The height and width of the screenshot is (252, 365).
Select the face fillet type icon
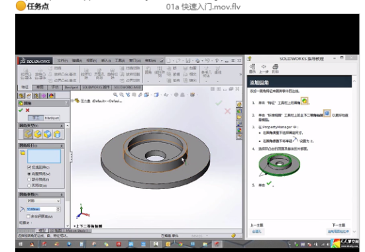pos(48,134)
